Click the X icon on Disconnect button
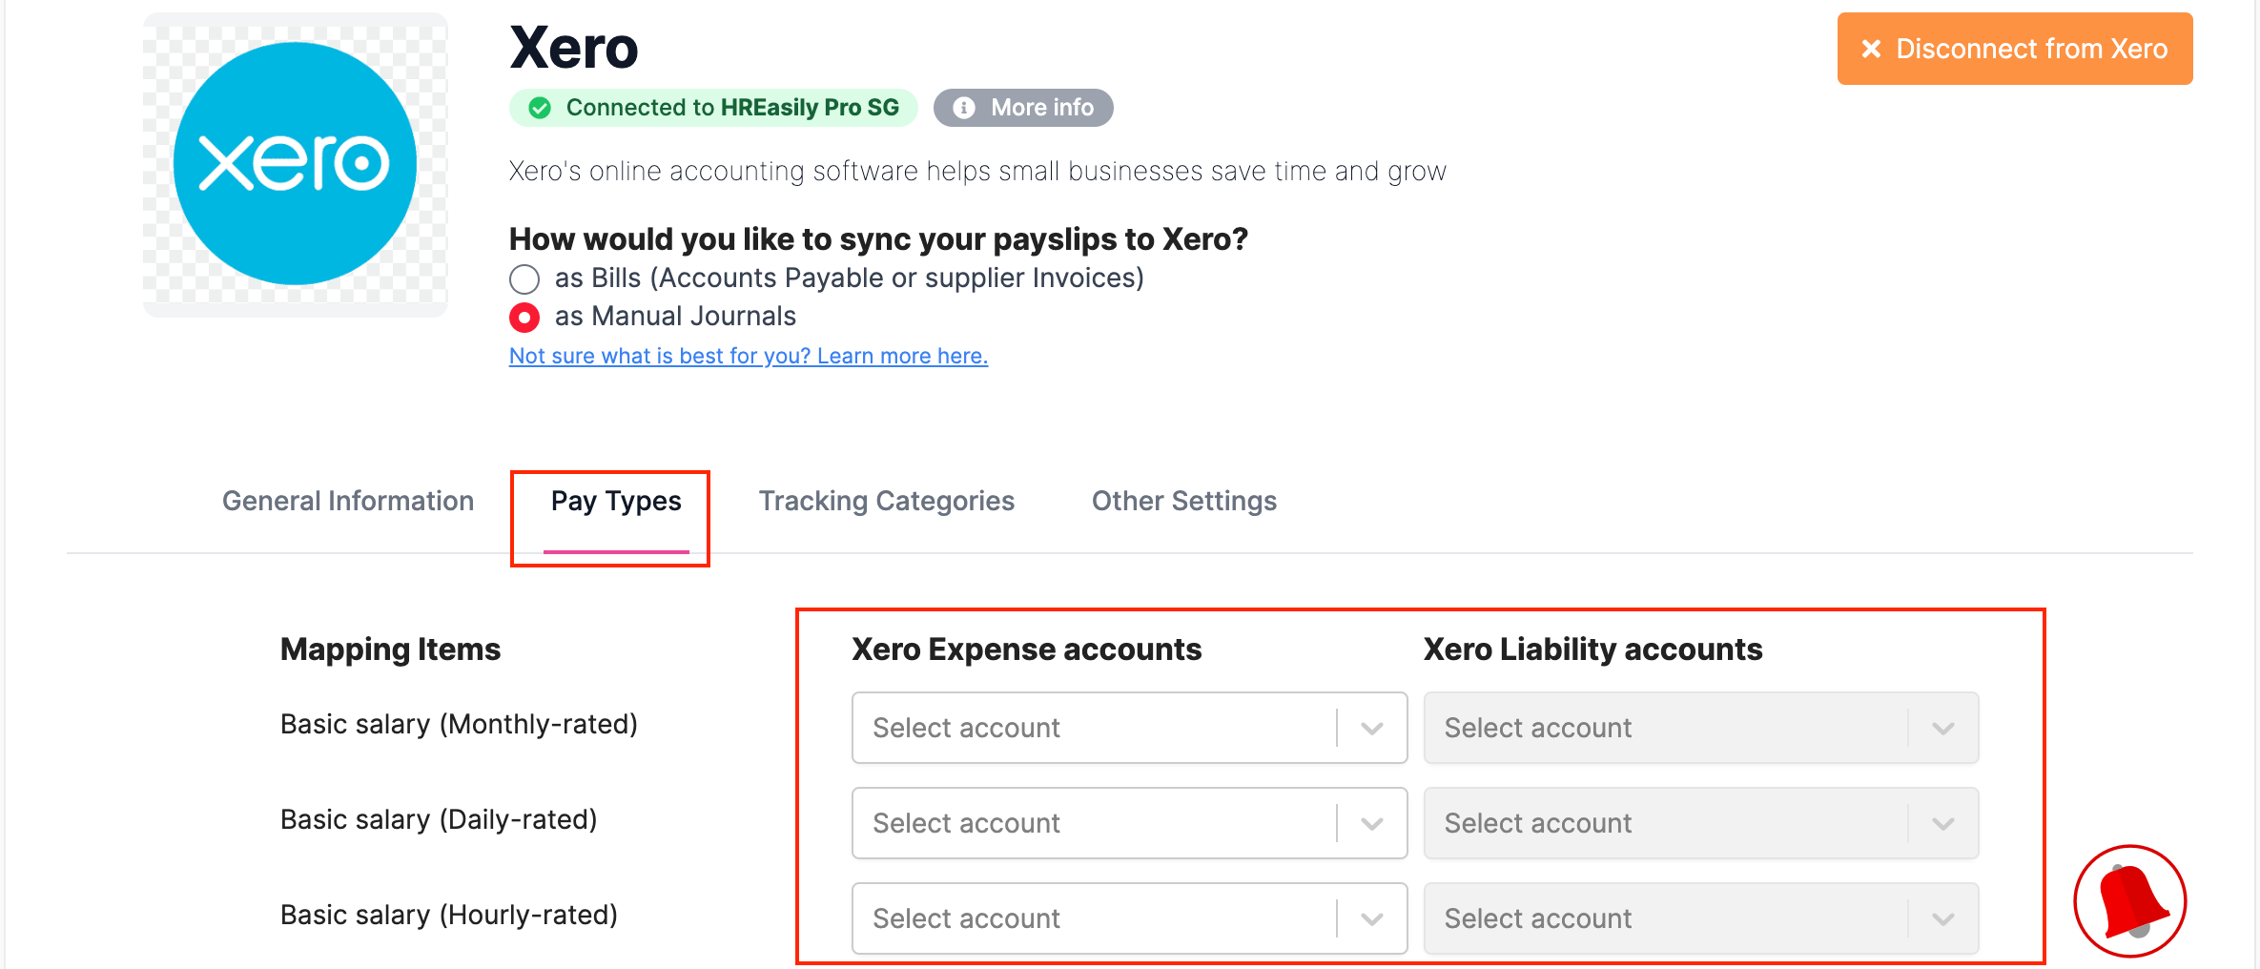 pyautogui.click(x=1871, y=49)
